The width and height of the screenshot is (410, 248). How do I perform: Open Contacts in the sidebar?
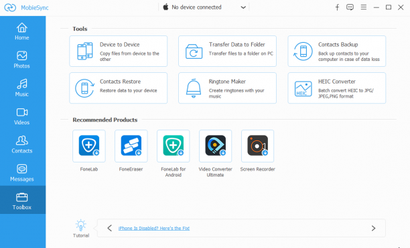[x=22, y=144]
